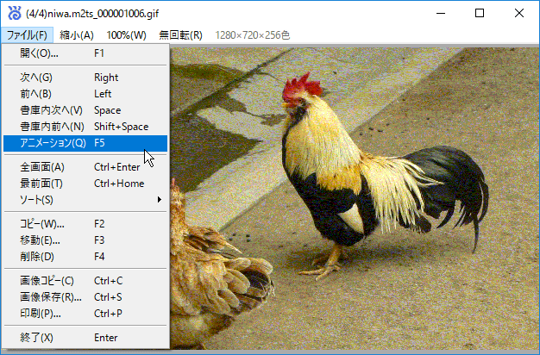Expand the ソート(S) submenu
Screen dimensions: 540x355
pos(36,200)
